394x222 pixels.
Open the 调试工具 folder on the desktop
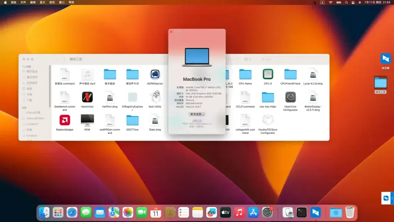[x=381, y=82]
